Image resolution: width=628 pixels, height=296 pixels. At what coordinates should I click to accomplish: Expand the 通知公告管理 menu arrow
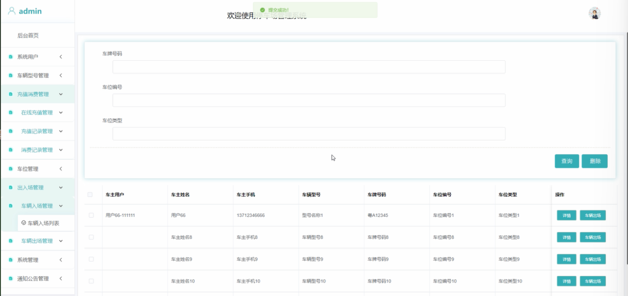tap(61, 279)
